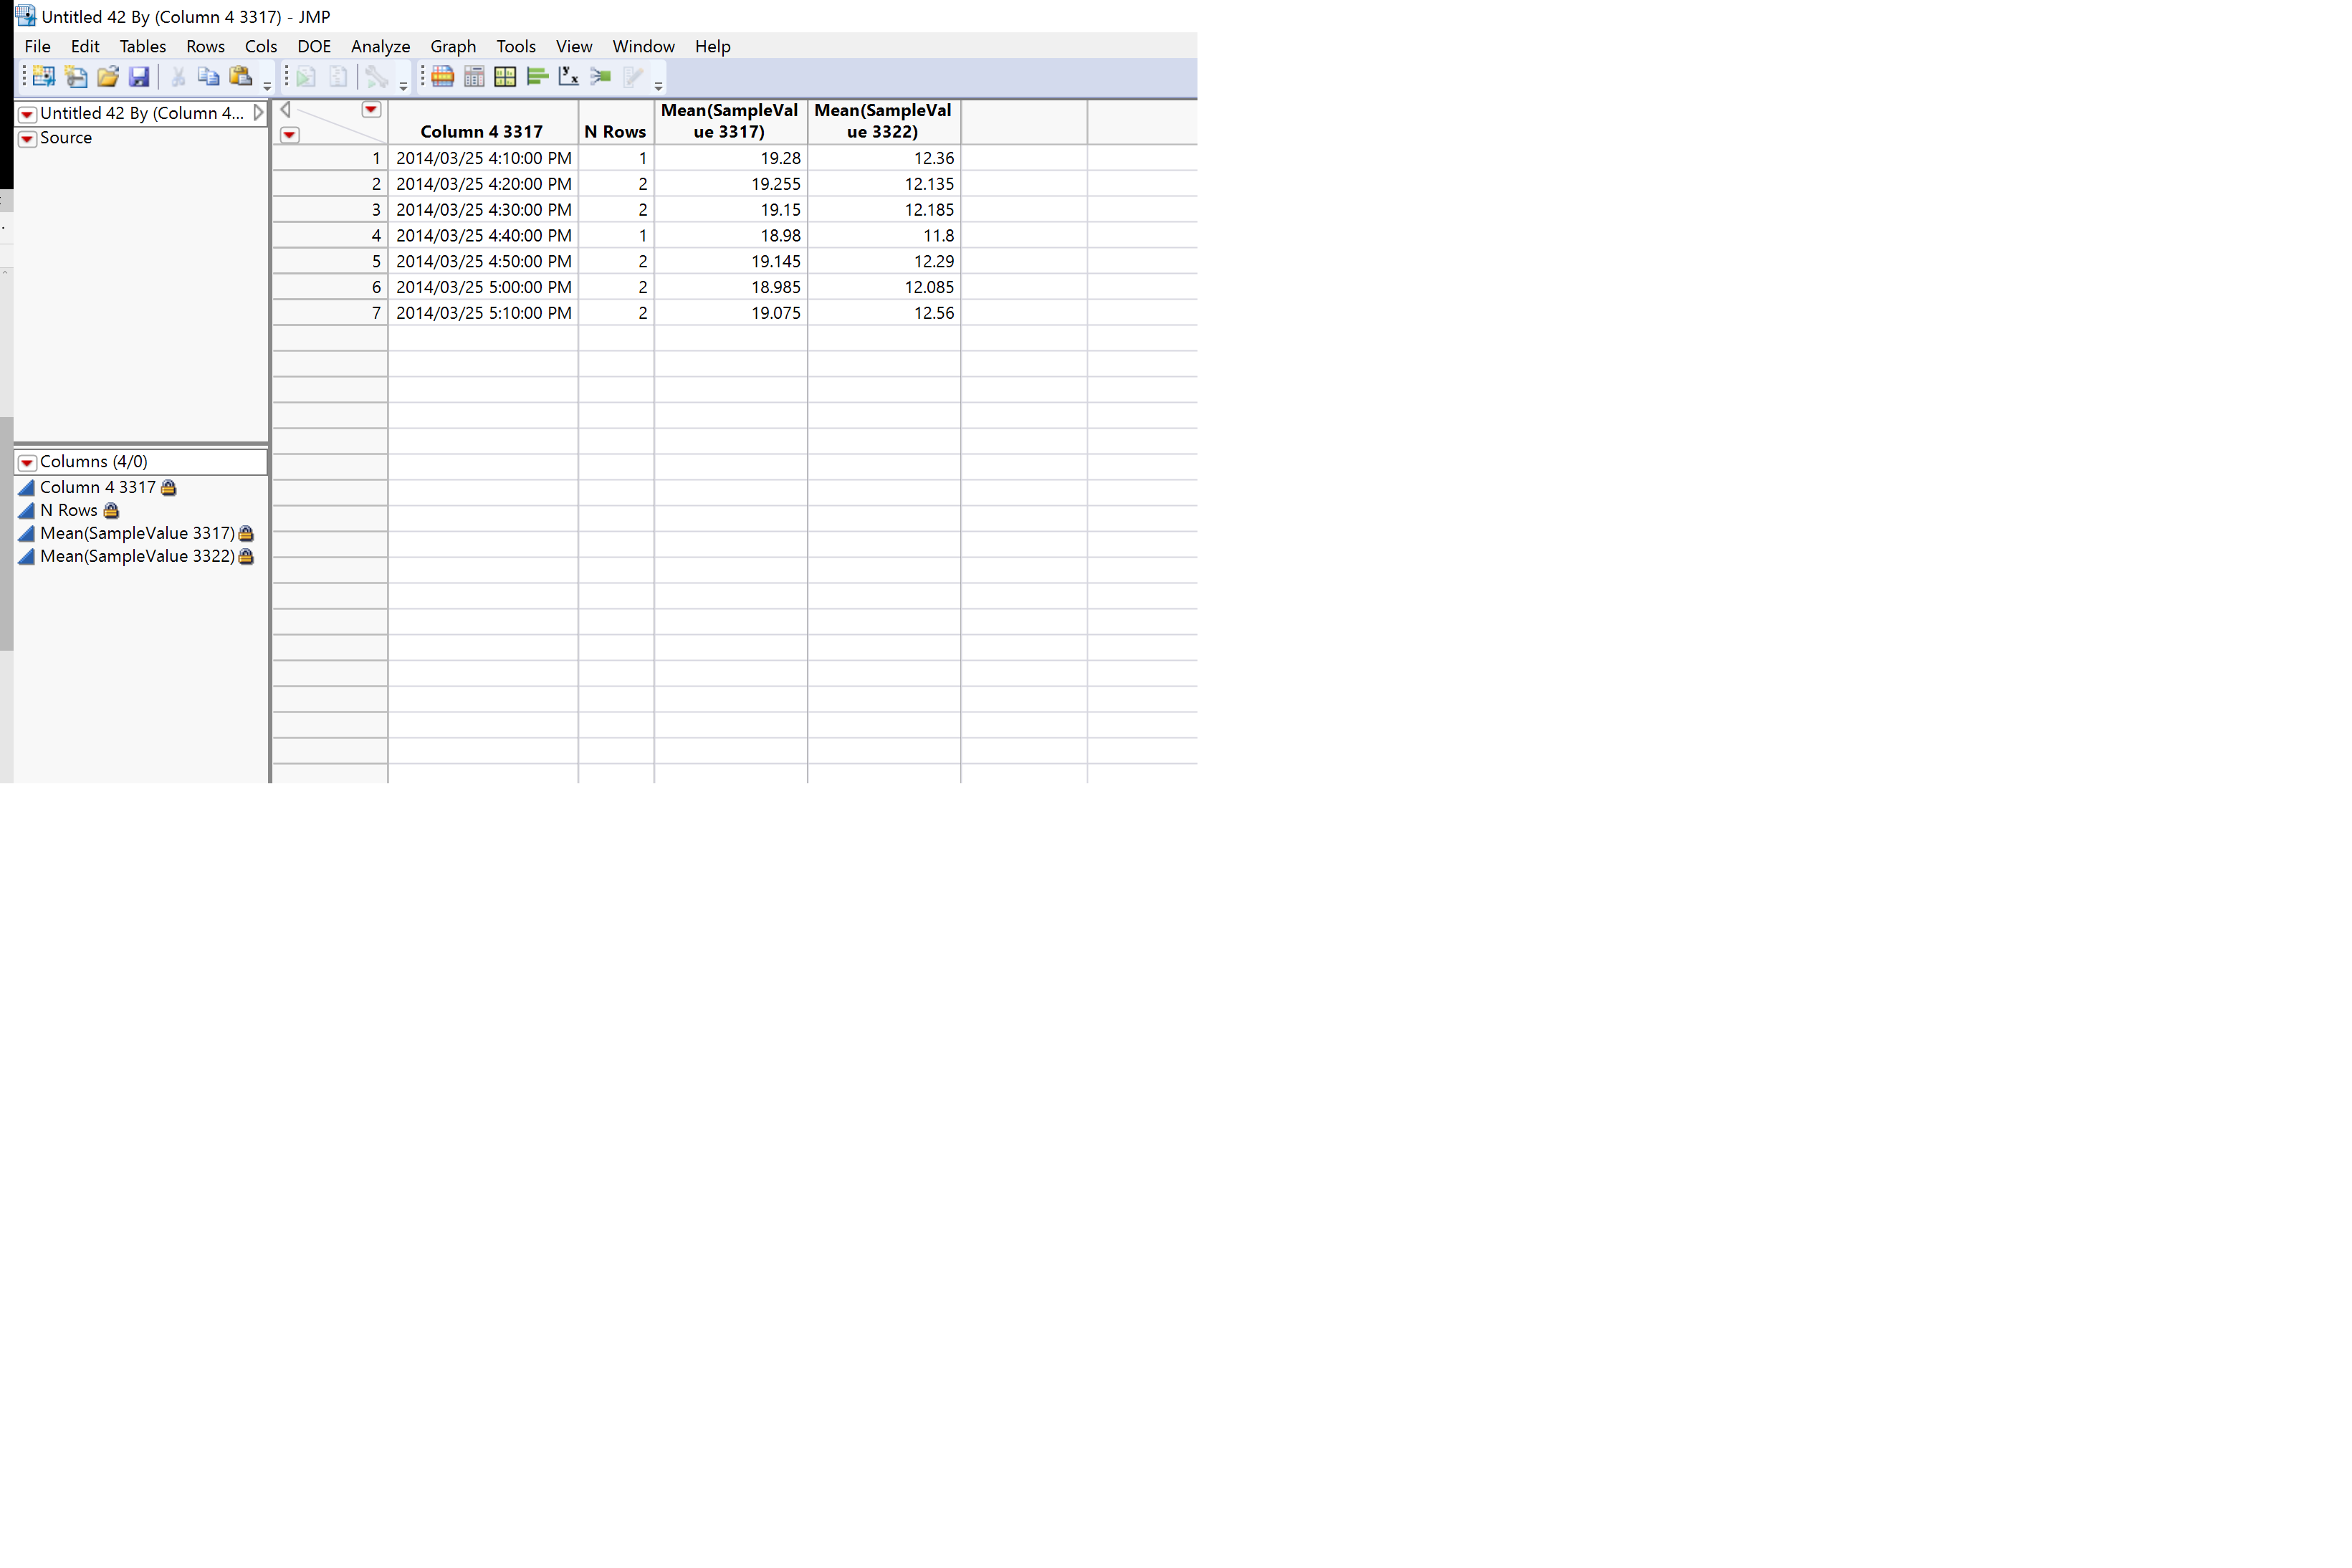The width and height of the screenshot is (2352, 1568).
Task: Open an existing data file
Action: point(107,77)
